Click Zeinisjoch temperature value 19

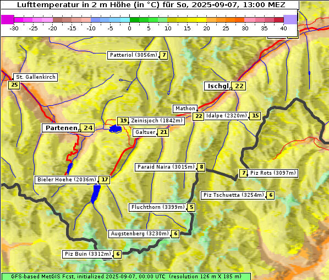123,121
